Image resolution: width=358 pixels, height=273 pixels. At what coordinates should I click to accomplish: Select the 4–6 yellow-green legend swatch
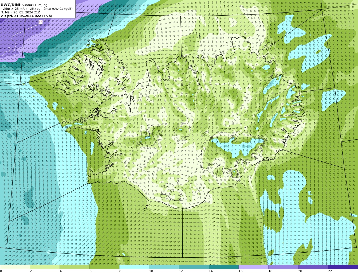click(74, 267)
